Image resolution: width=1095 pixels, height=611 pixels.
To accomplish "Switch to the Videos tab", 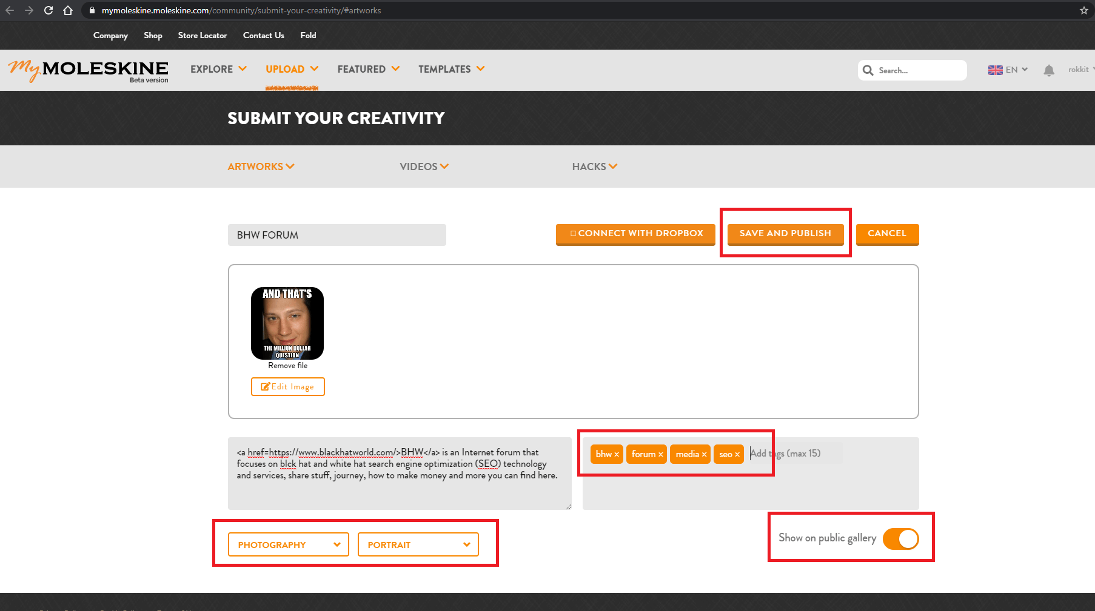I will [424, 167].
